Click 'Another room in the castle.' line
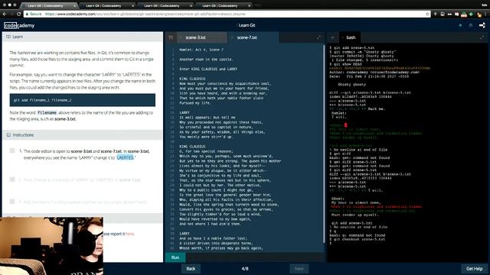Viewport: 490px width, 275px height. coord(206,60)
